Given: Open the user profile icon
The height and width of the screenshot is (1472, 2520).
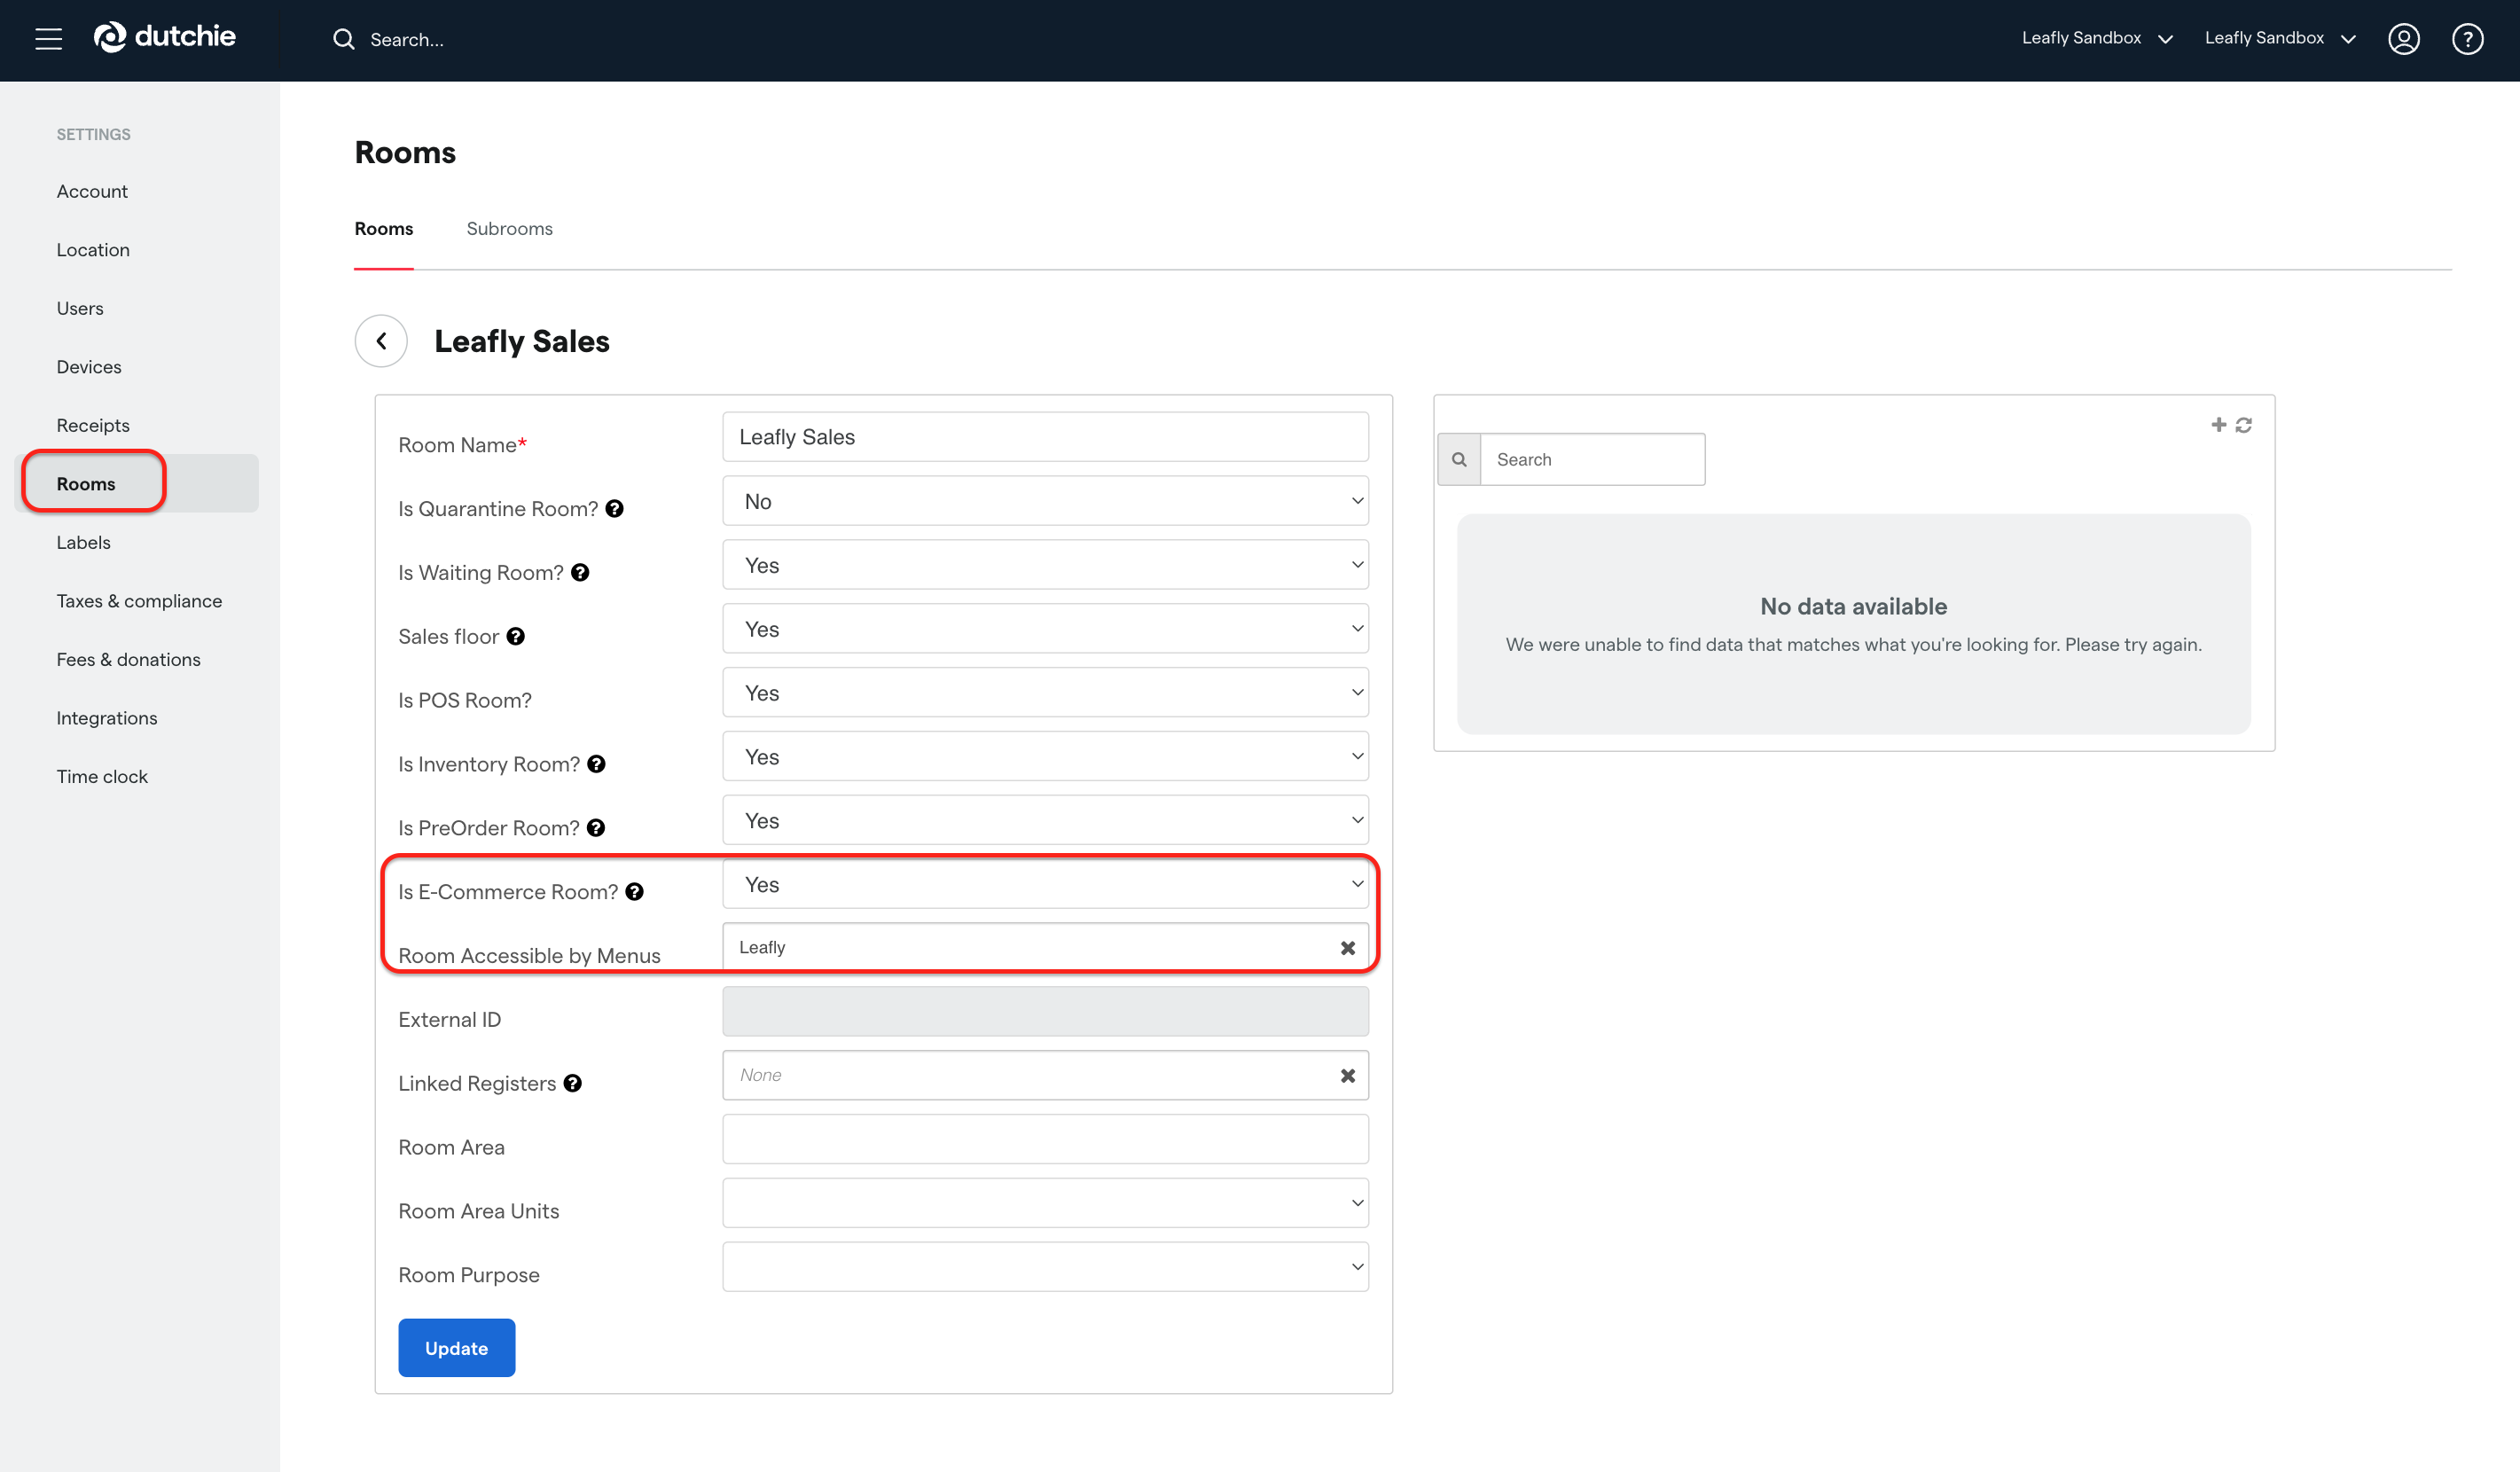Looking at the screenshot, I should [x=2403, y=39].
